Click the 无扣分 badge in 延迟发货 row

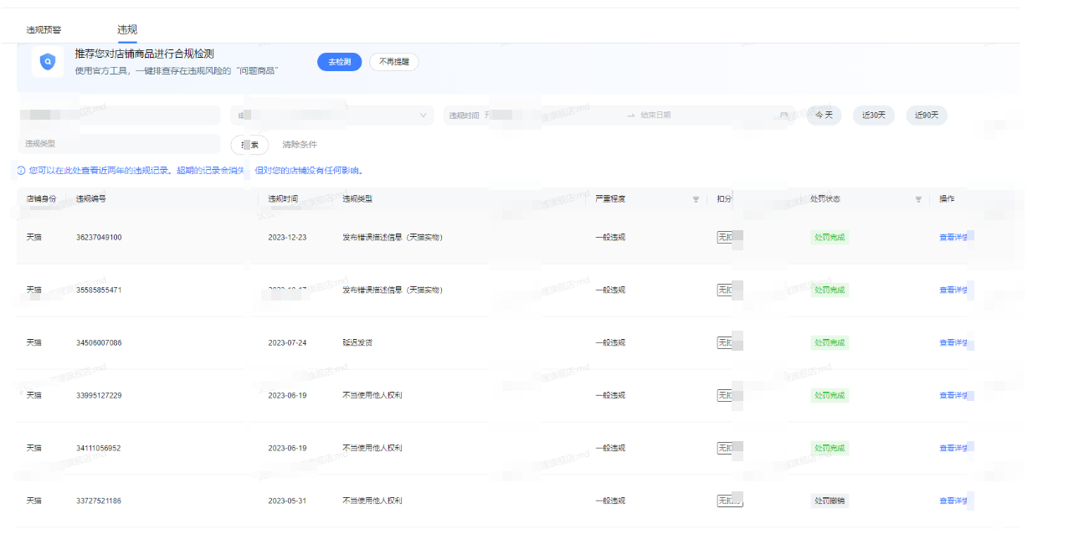click(x=729, y=342)
